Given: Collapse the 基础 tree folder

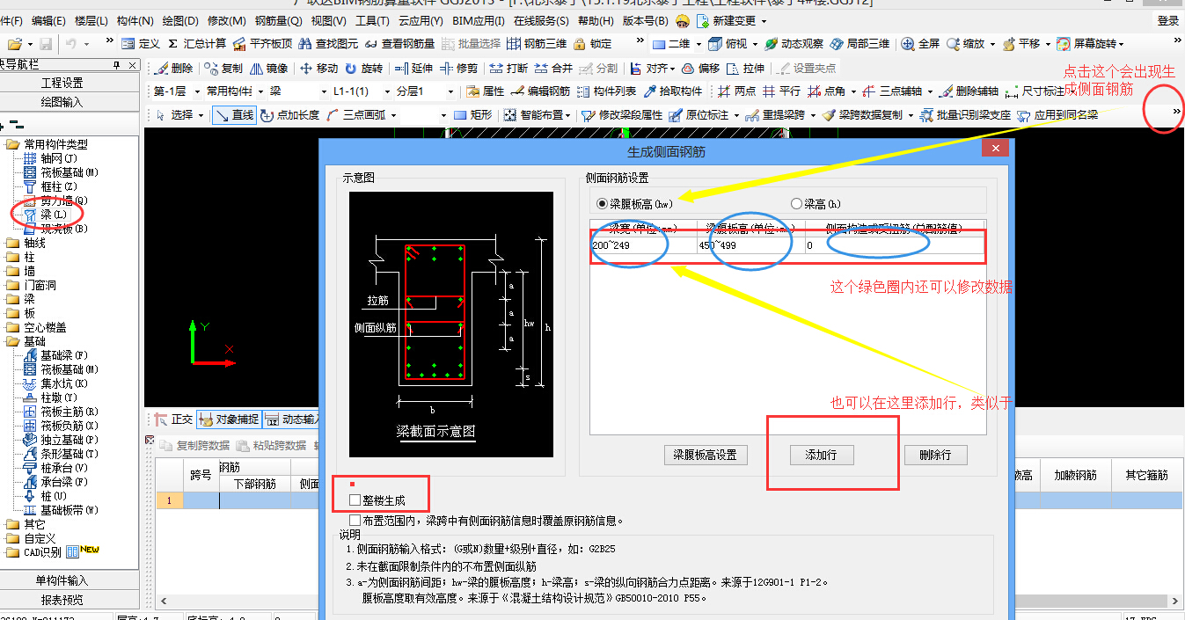Looking at the screenshot, I should coord(11,341).
